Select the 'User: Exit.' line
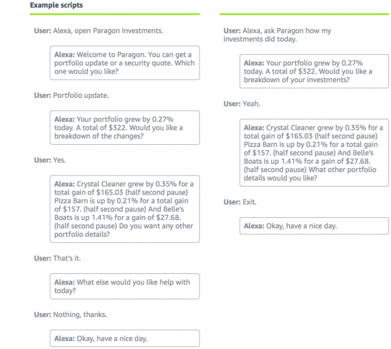391x349 pixels. pos(240,202)
